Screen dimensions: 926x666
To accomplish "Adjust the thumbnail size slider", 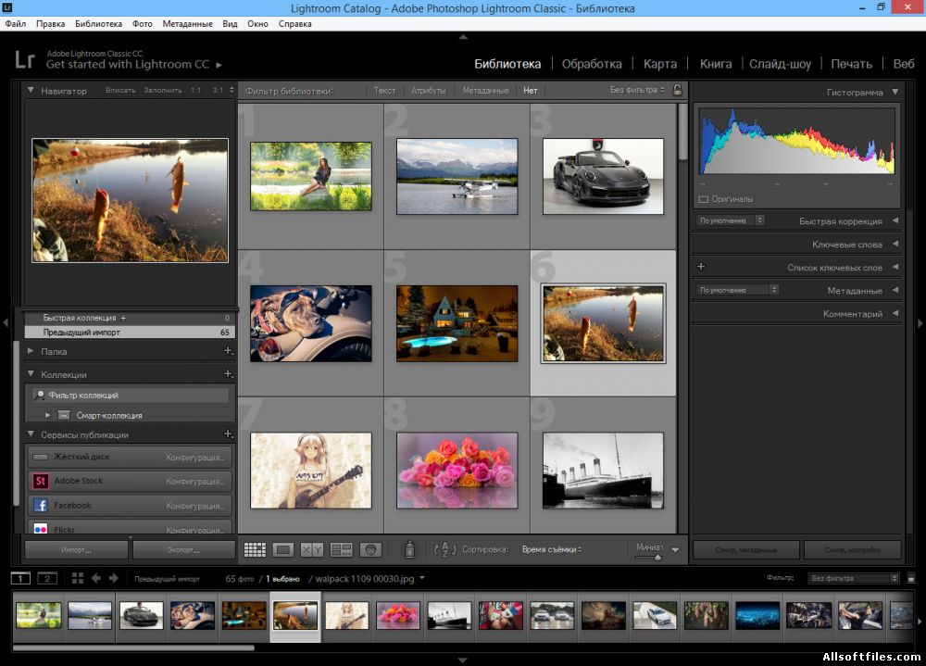I will click(657, 557).
